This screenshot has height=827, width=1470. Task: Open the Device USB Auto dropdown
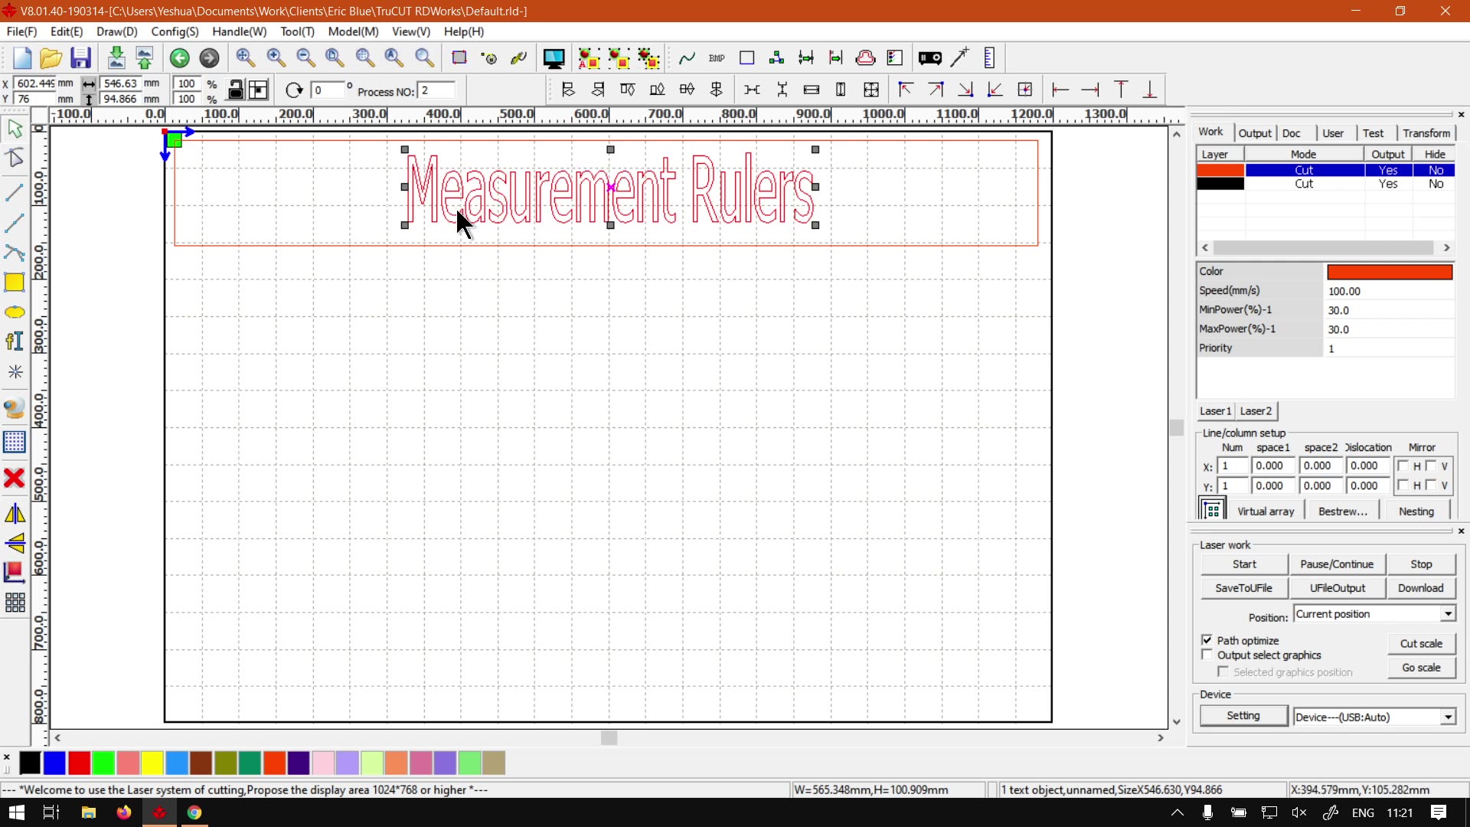coord(1448,717)
